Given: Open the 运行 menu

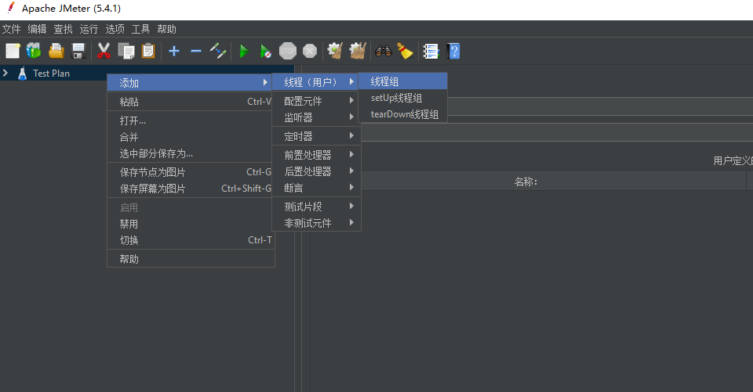Looking at the screenshot, I should coord(89,29).
